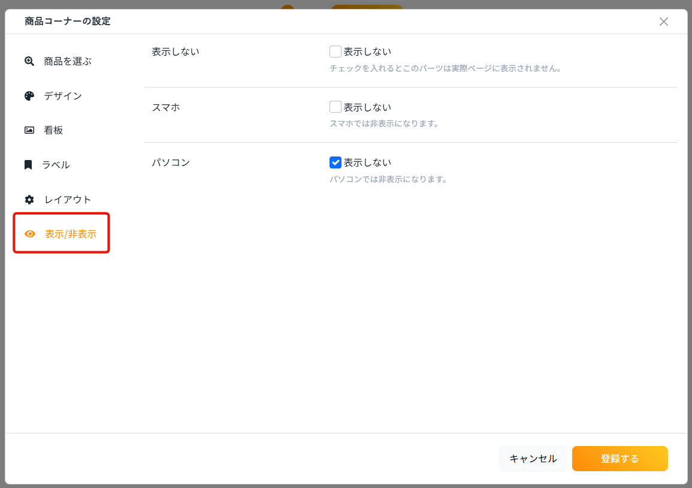Click the チェックを入れると description text

(x=446, y=68)
